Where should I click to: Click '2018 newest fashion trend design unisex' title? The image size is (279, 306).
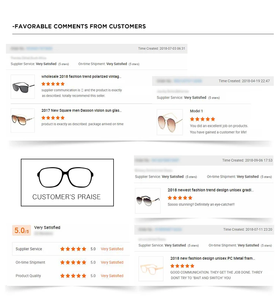point(211,190)
